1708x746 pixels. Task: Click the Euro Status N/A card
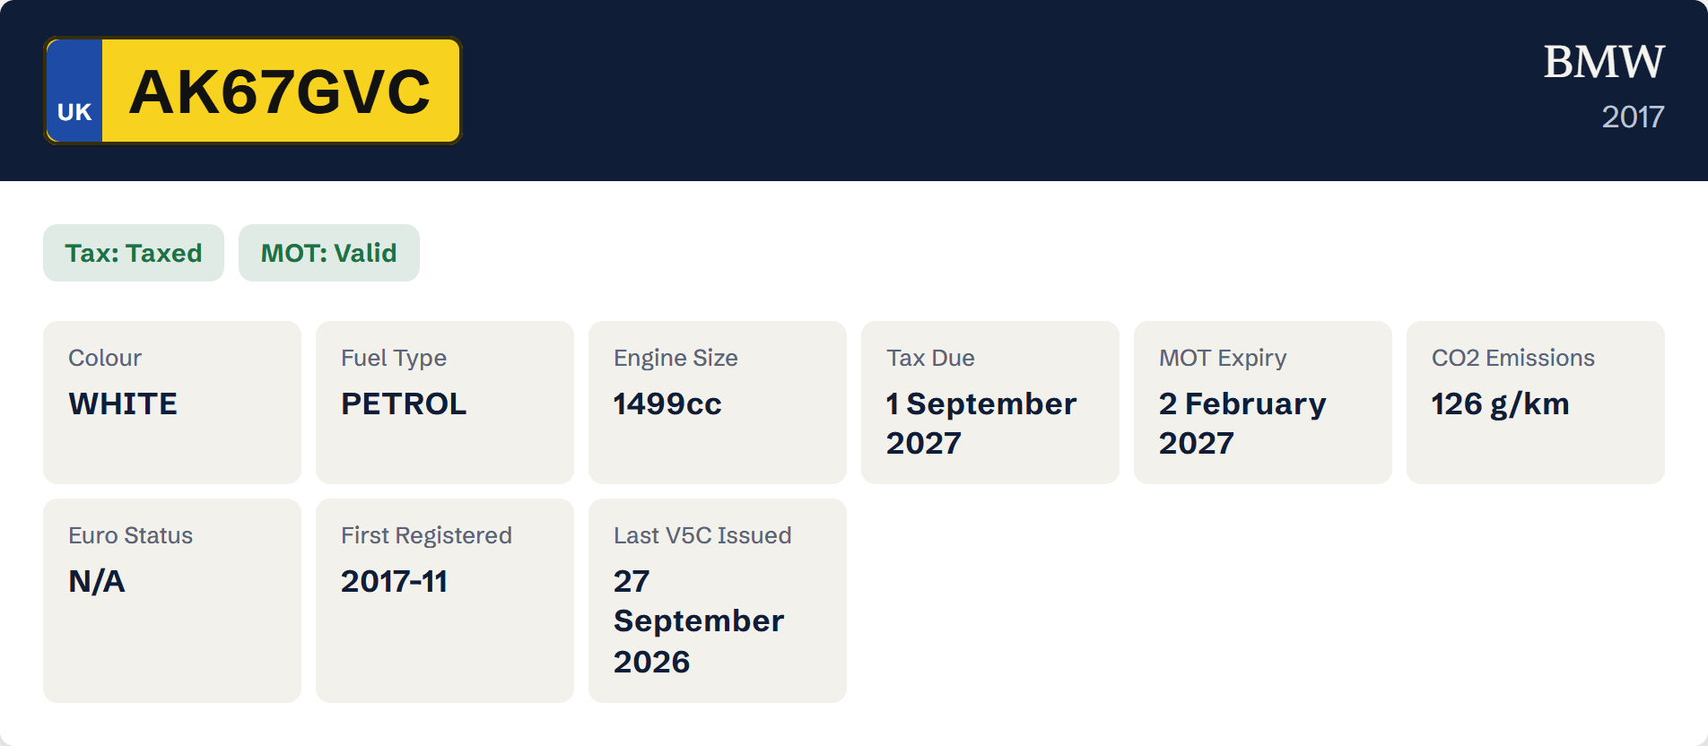coord(172,601)
